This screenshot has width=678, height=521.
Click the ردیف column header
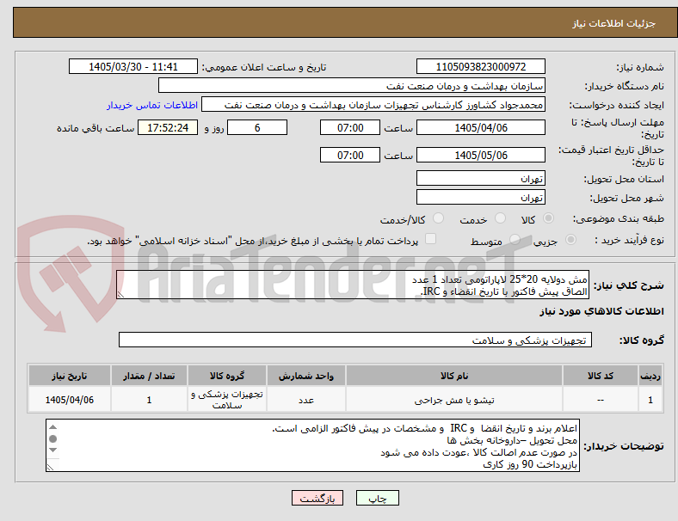click(650, 376)
